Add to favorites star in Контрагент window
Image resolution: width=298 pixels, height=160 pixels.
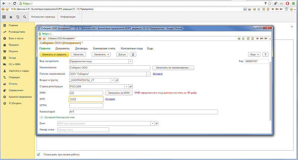[x=239, y=39]
